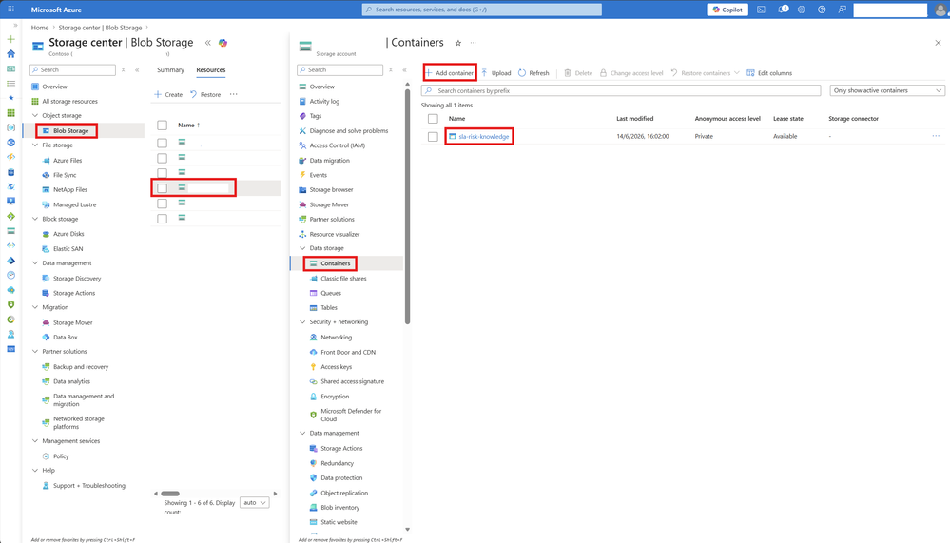
Task: Open Only show active containers dropdown
Action: tap(887, 91)
